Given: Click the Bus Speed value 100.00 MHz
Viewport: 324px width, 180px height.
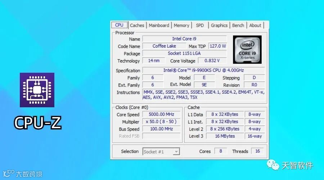Looking at the screenshot, I should [161, 129].
